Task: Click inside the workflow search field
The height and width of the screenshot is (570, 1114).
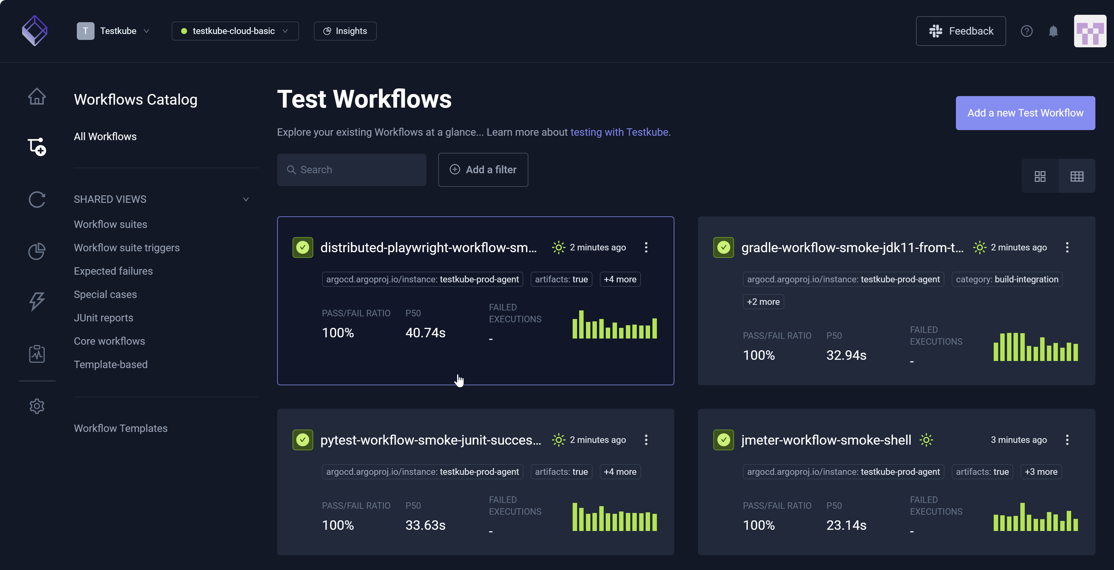Action: coord(352,169)
